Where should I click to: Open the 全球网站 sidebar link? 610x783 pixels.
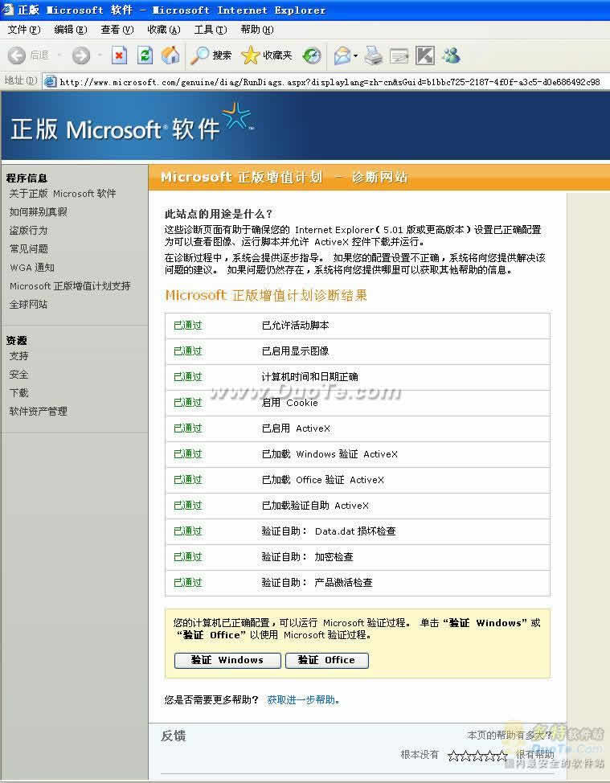pyautogui.click(x=28, y=304)
